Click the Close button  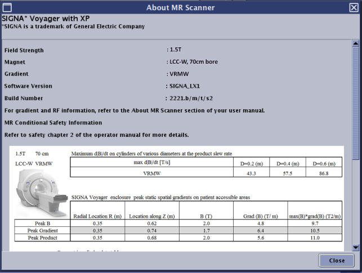(336, 261)
